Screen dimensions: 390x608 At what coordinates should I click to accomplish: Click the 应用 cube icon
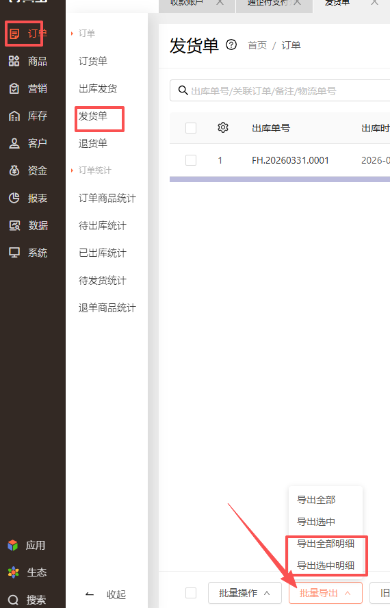coord(13,545)
